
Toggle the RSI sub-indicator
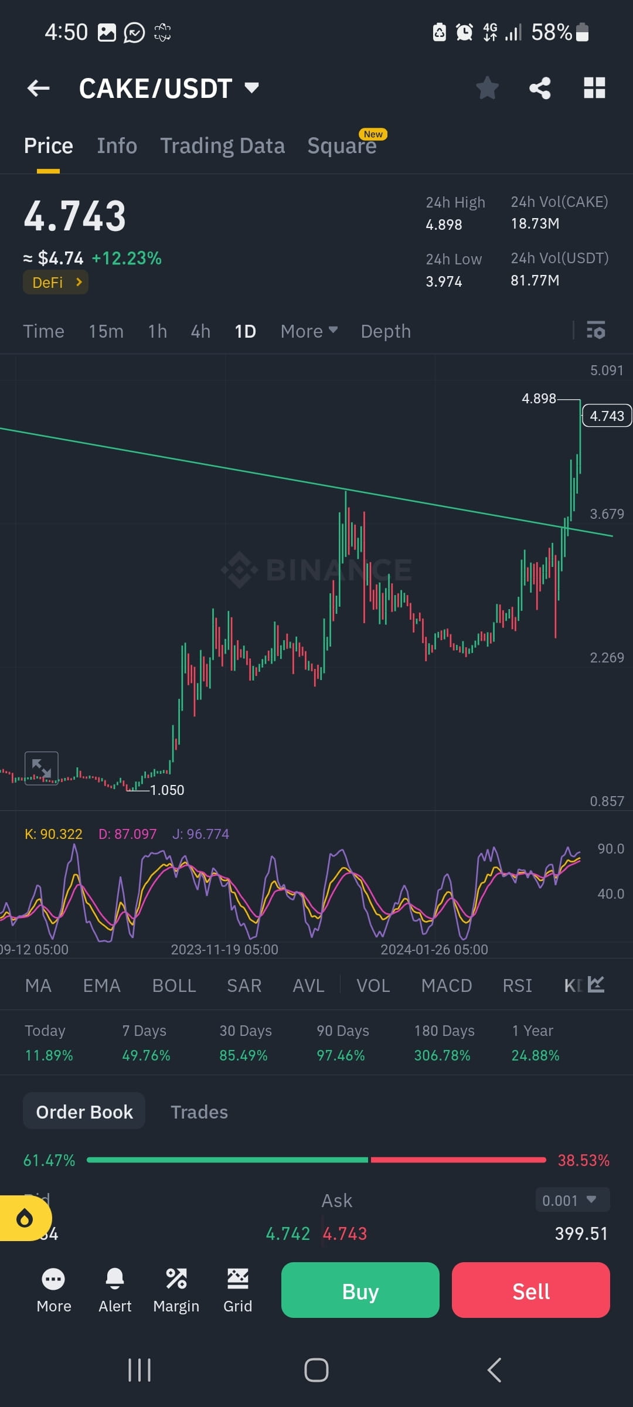(x=518, y=985)
